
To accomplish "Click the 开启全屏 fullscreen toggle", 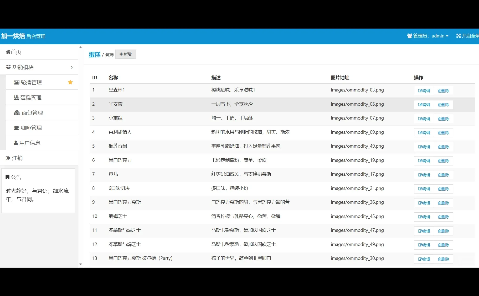I will (x=458, y=36).
